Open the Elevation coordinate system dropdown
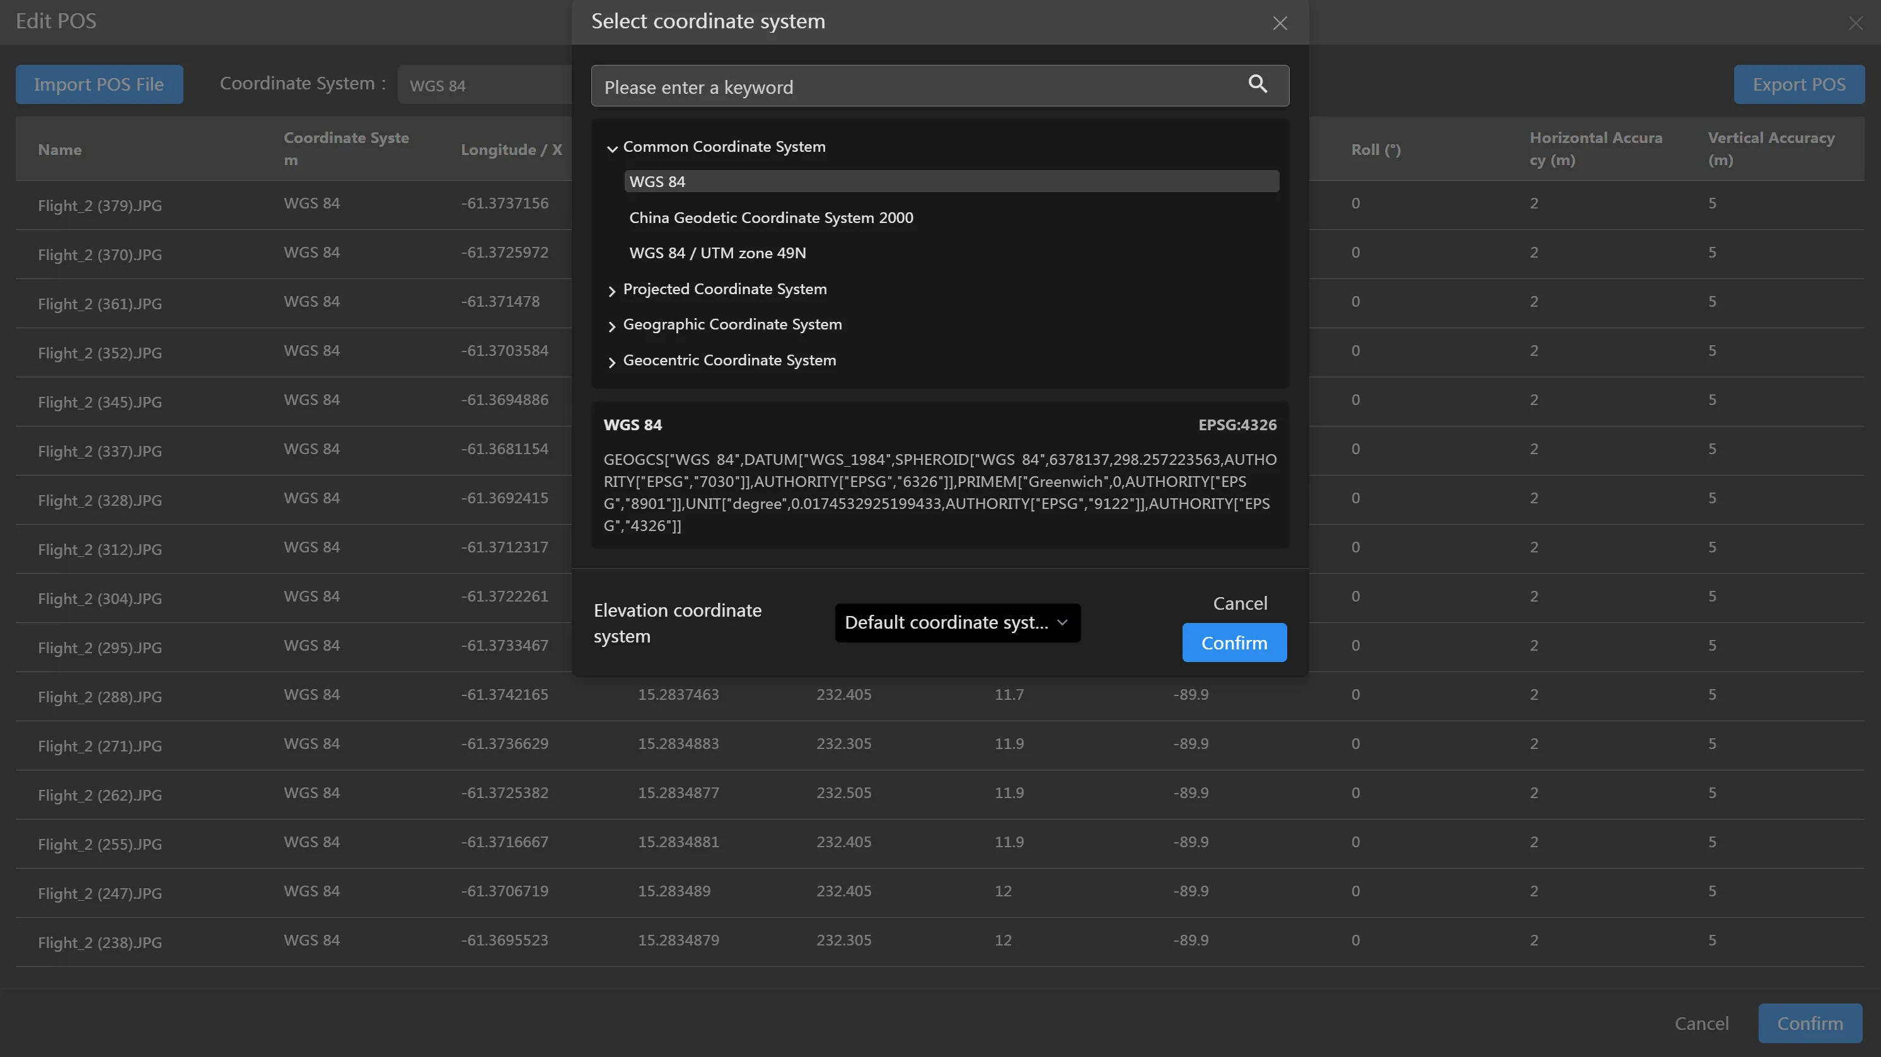This screenshot has width=1881, height=1057. pos(956,622)
